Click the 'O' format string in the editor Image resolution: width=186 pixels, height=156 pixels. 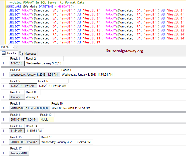(x=54, y=26)
